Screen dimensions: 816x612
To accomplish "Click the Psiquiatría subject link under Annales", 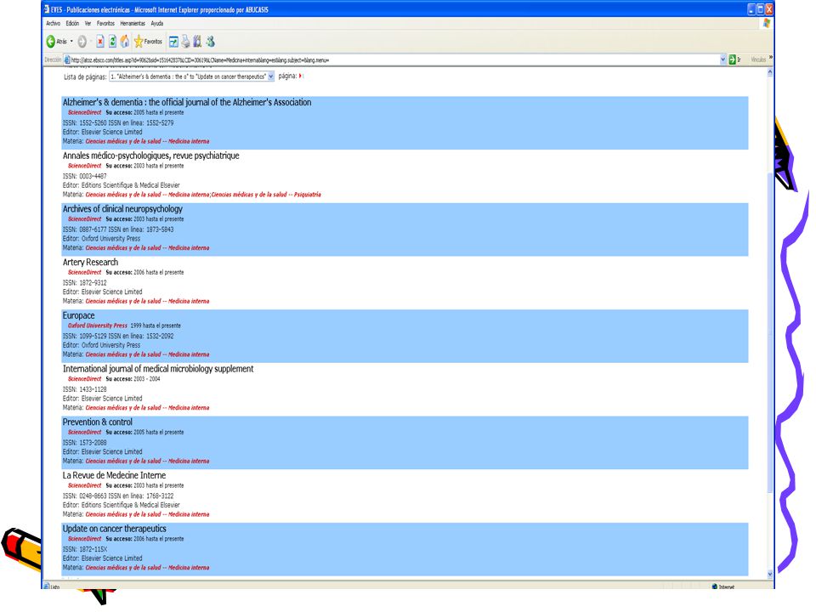I will [x=266, y=195].
